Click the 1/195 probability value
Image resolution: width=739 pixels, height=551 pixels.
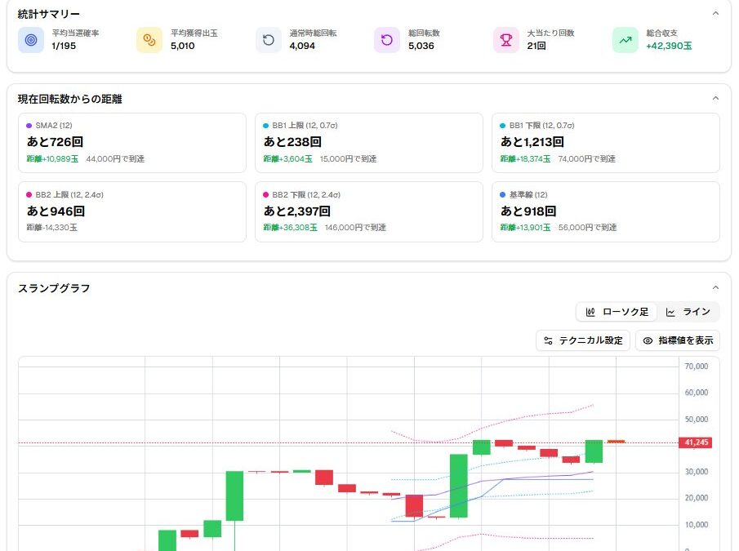pos(64,46)
